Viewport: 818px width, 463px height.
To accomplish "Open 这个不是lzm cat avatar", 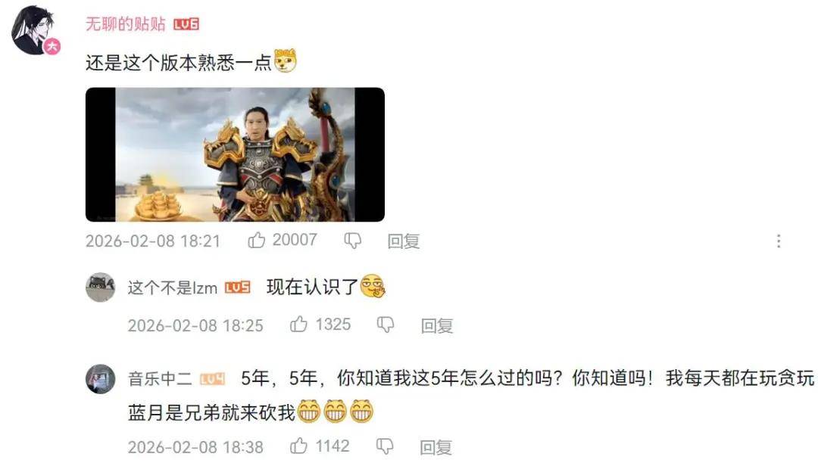I will (x=100, y=287).
